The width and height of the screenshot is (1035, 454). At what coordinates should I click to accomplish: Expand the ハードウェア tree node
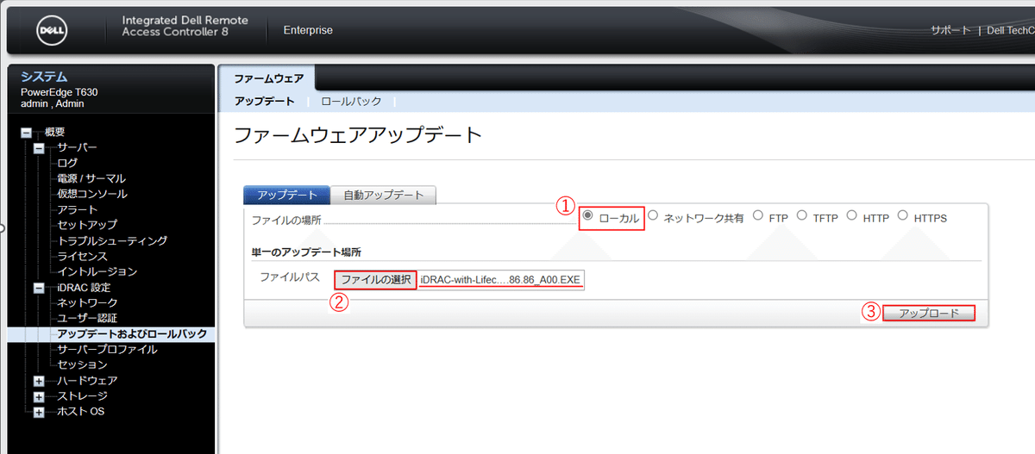click(39, 381)
